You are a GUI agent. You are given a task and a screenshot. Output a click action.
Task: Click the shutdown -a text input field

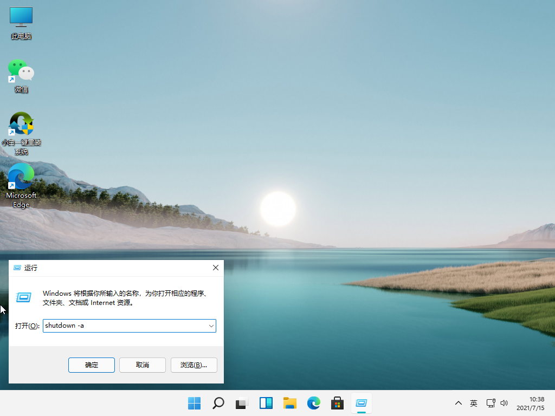125,326
